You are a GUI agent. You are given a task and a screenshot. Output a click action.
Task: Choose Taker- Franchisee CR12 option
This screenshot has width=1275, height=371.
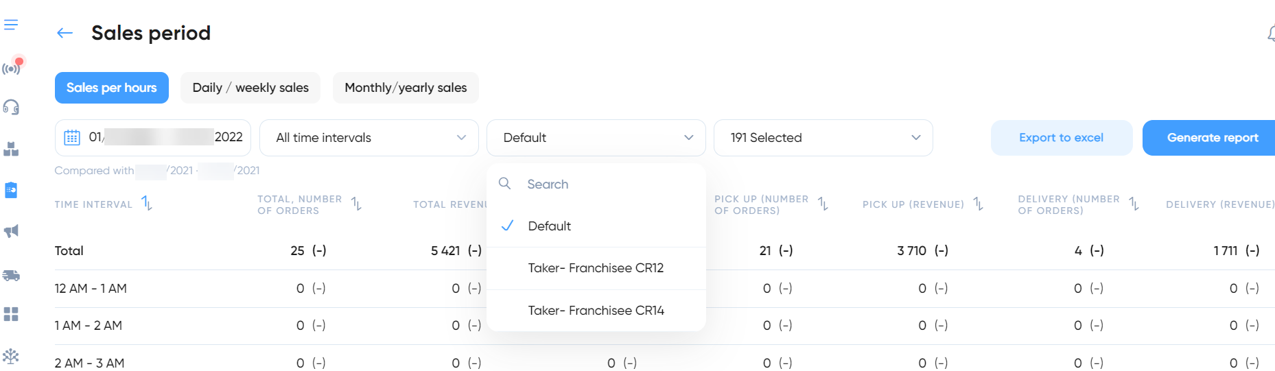[596, 268]
